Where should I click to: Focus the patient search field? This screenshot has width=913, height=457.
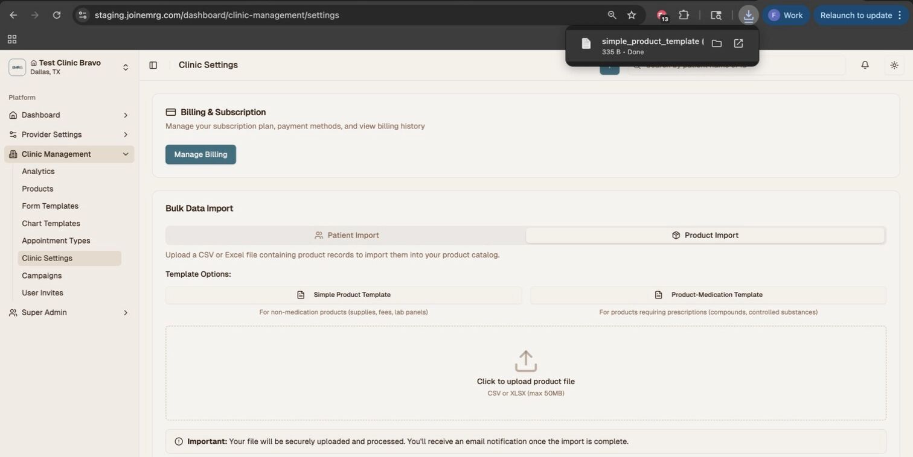pos(737,65)
